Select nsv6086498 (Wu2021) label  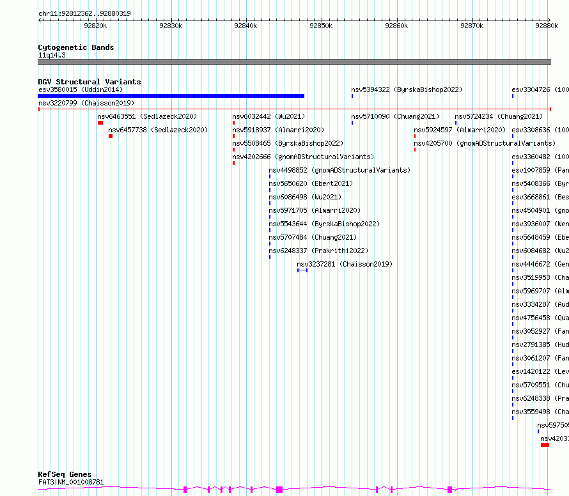point(305,197)
